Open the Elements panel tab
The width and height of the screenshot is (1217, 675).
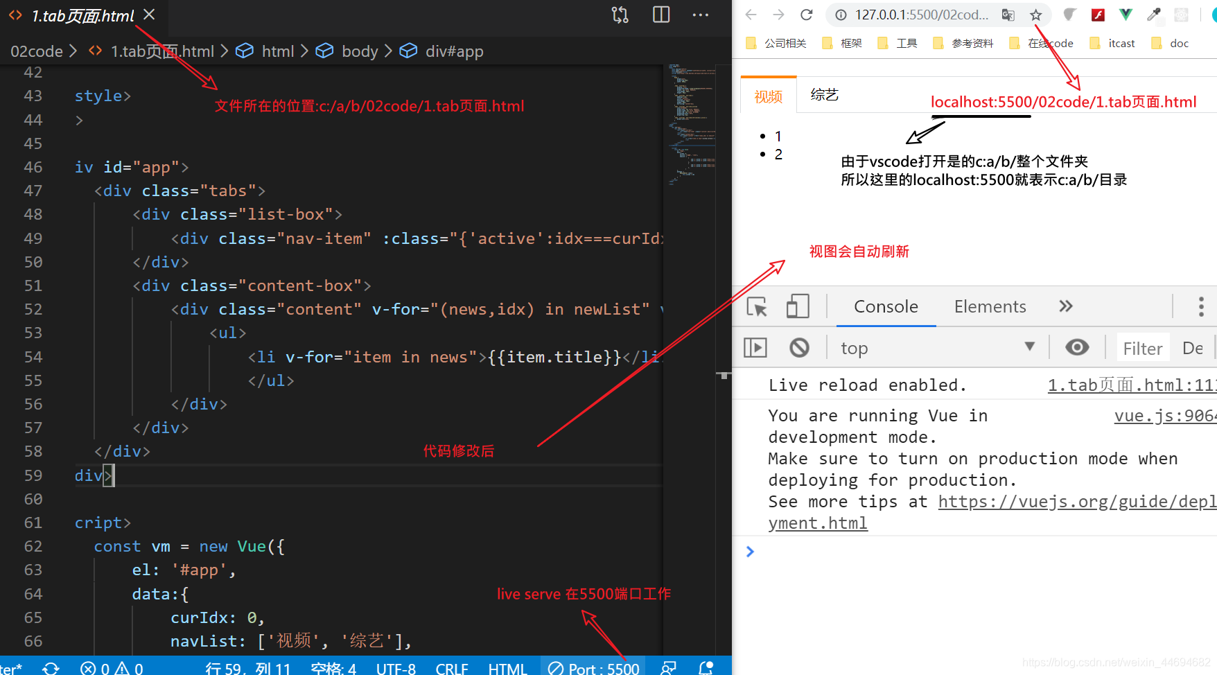pos(990,306)
